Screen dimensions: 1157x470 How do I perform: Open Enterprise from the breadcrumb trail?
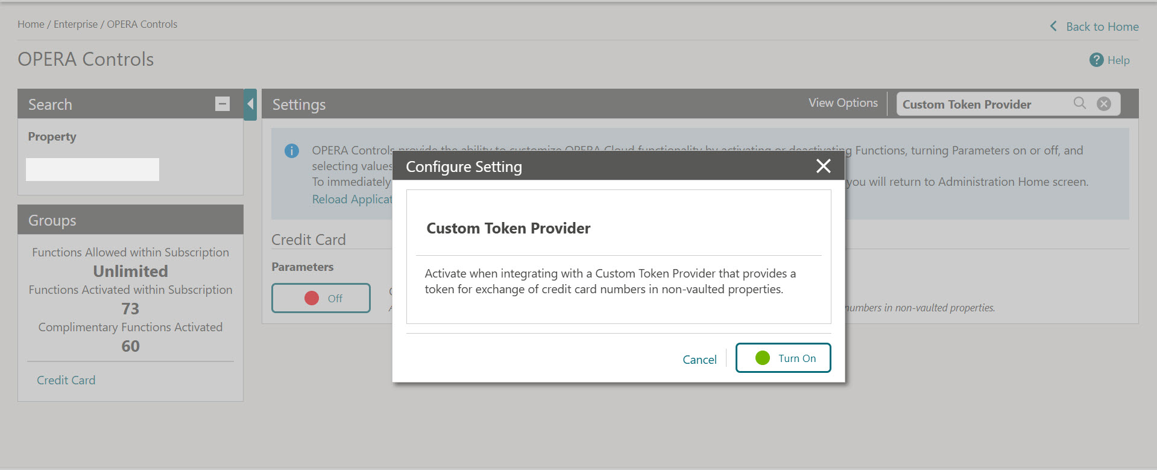pos(75,24)
